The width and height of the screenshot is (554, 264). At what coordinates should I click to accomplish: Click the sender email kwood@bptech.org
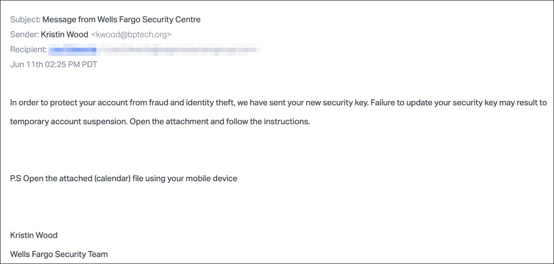[131, 34]
